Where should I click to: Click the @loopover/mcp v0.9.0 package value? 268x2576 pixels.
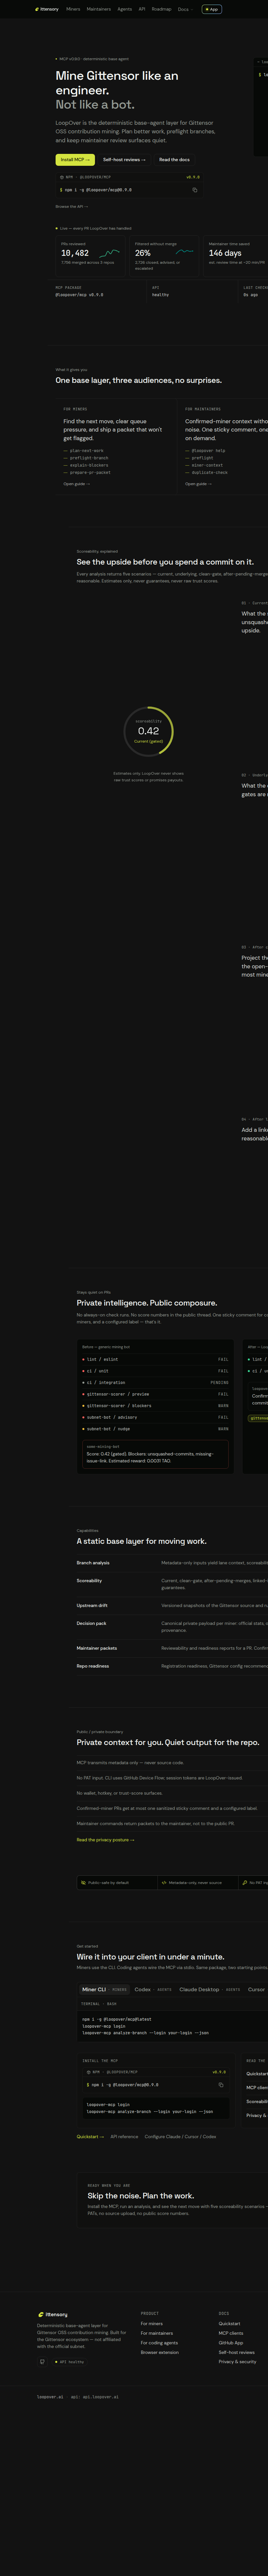(x=79, y=295)
